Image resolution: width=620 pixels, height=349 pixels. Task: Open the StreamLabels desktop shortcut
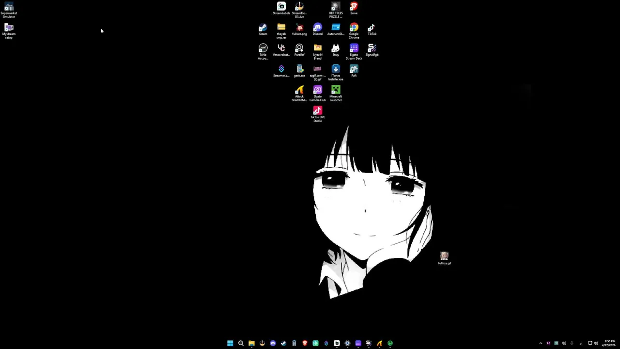pos(281,8)
